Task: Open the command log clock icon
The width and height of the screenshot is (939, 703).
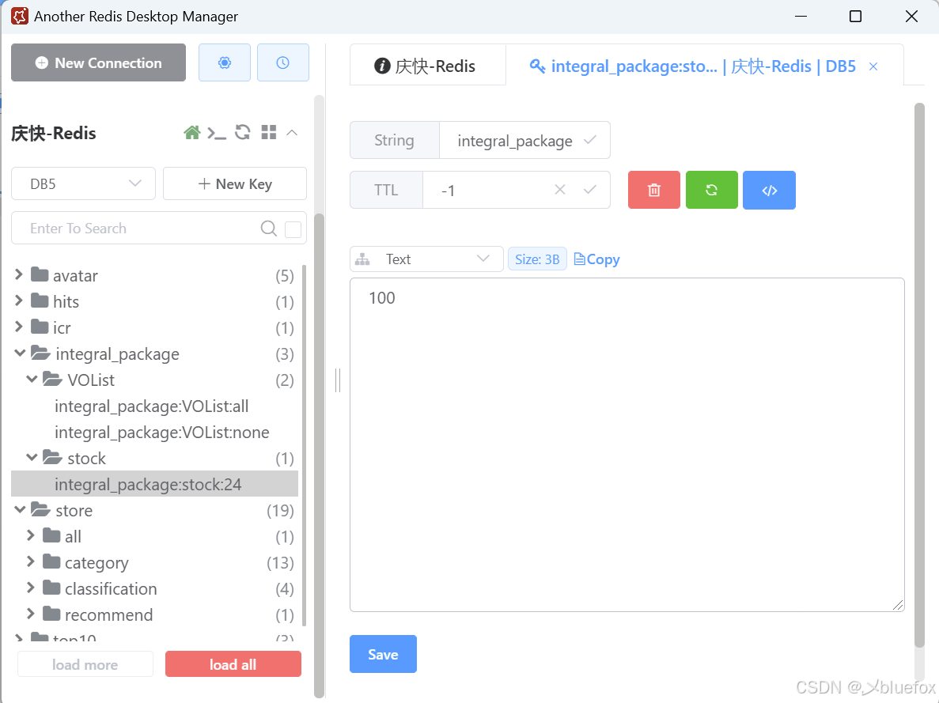Action: [282, 62]
